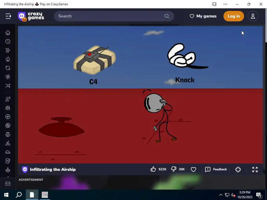The height and width of the screenshot is (200, 267).
Task: Open Originals mascot icon in sidebar
Action: (x=8, y=77)
